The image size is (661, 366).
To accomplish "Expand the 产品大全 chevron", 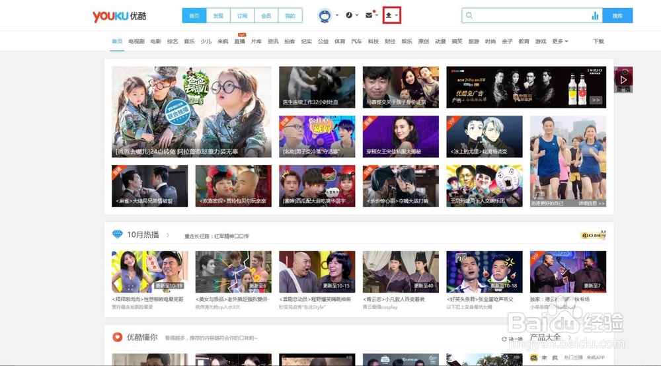I will 570,338.
